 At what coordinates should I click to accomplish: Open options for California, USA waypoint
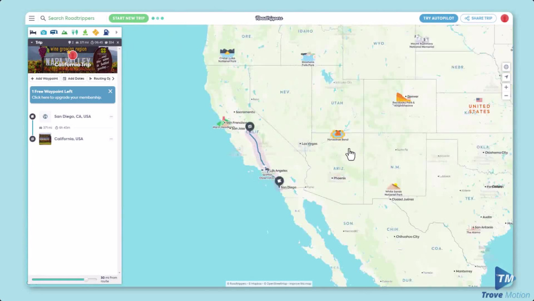pyautogui.click(x=112, y=139)
